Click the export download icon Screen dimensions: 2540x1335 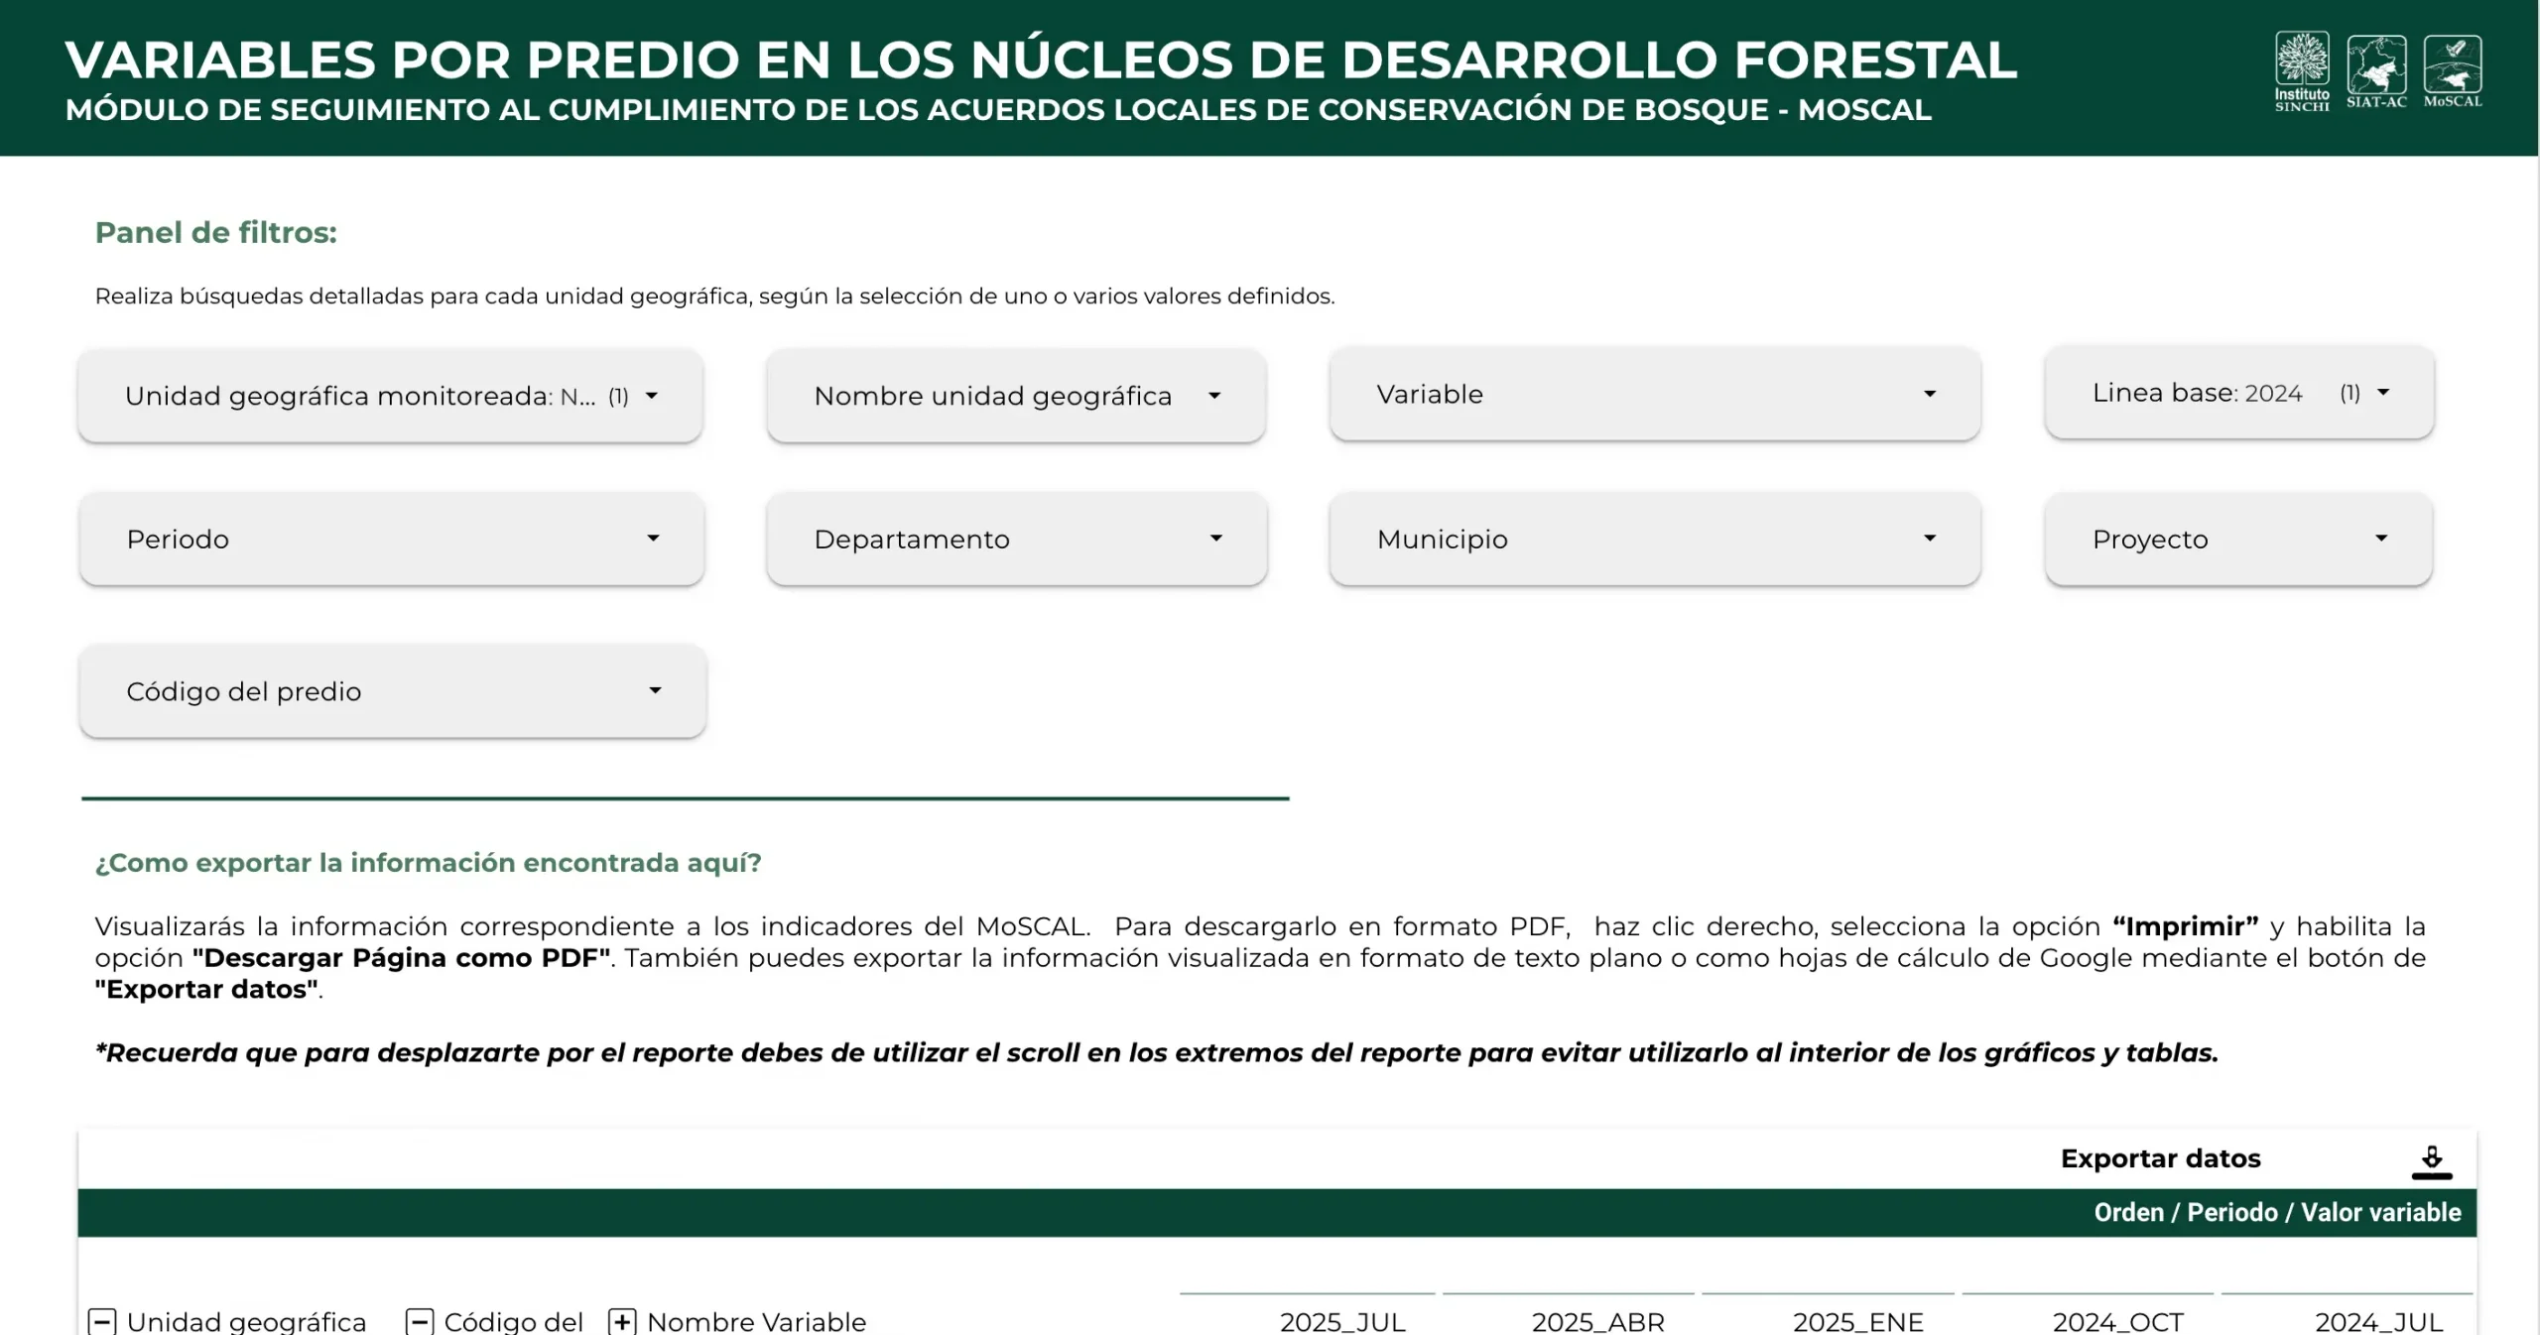tap(2431, 1161)
